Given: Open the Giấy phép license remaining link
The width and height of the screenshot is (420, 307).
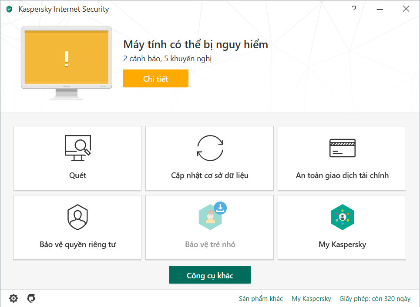Looking at the screenshot, I should 375,298.
